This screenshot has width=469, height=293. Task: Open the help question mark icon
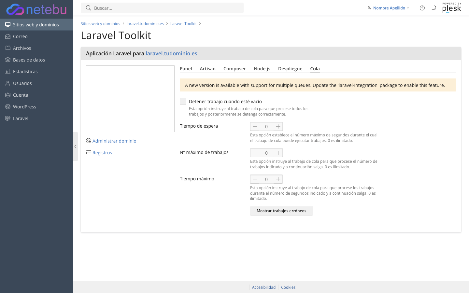(422, 8)
